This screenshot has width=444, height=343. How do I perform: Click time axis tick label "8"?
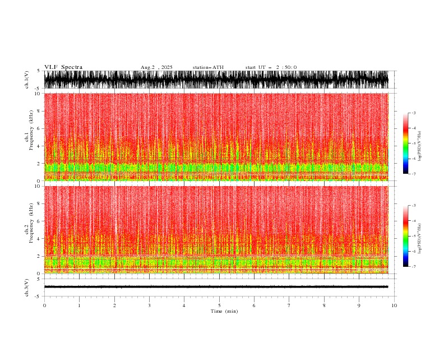tap(324, 305)
